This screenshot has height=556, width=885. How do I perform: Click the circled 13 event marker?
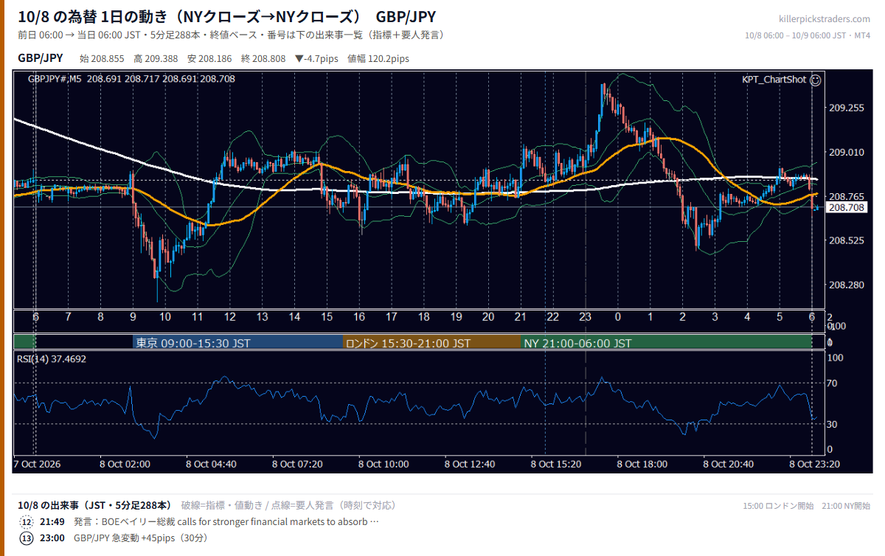tap(27, 538)
